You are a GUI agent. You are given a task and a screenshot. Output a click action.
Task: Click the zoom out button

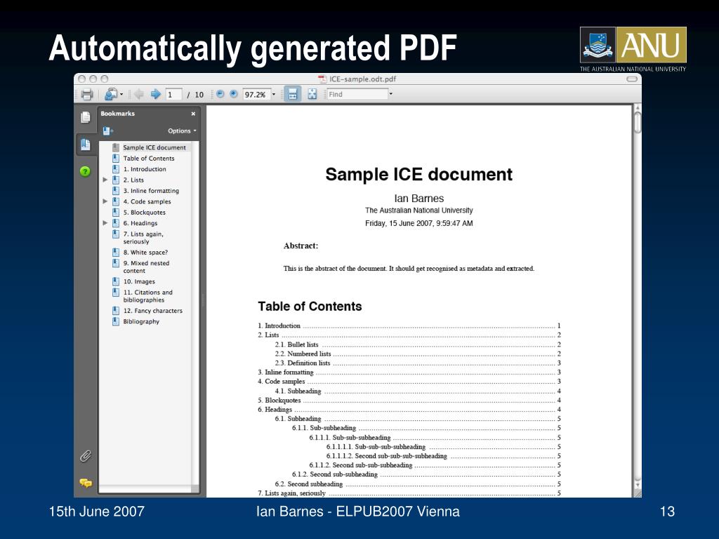(x=220, y=94)
